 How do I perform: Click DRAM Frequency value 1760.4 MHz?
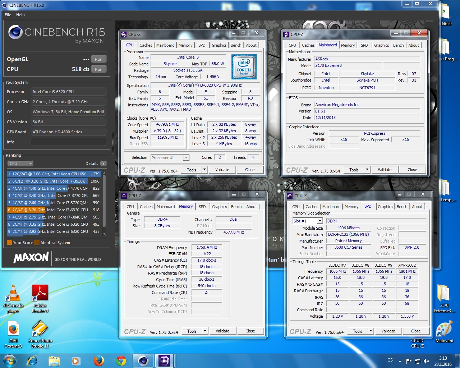[x=207, y=248]
